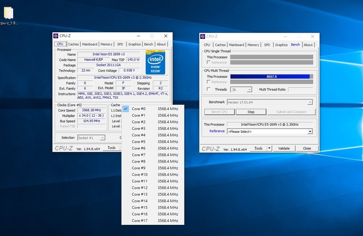Screen dimensions: 363x236
Task: Select SPD tab in left CPU-Z window
Action: click(120, 44)
